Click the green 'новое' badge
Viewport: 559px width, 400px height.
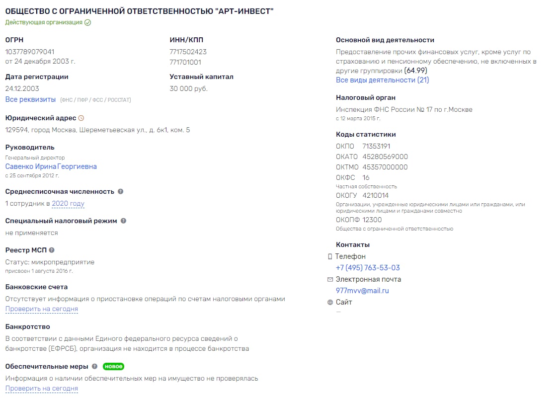[x=113, y=366]
